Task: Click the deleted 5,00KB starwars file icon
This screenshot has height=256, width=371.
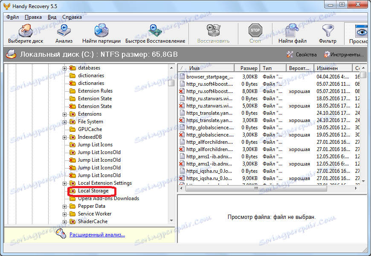Action: point(182,106)
